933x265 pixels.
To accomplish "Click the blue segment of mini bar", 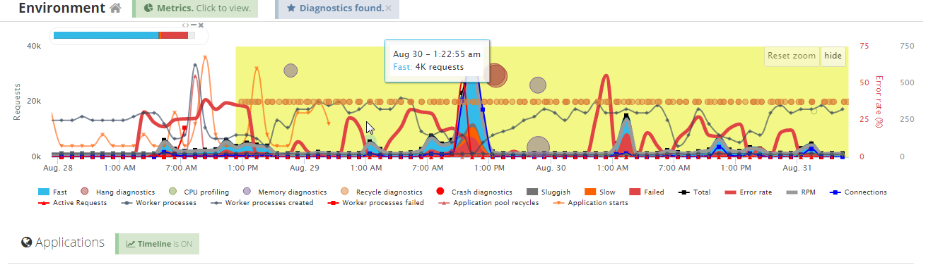I will (106, 35).
